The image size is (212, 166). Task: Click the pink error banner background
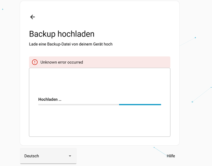tap(133, 62)
